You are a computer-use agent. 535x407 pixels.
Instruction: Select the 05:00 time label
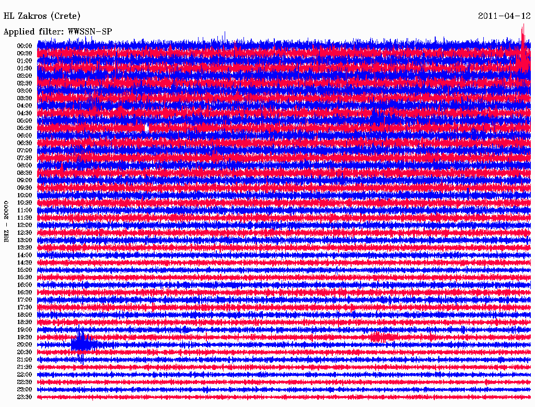click(x=25, y=121)
